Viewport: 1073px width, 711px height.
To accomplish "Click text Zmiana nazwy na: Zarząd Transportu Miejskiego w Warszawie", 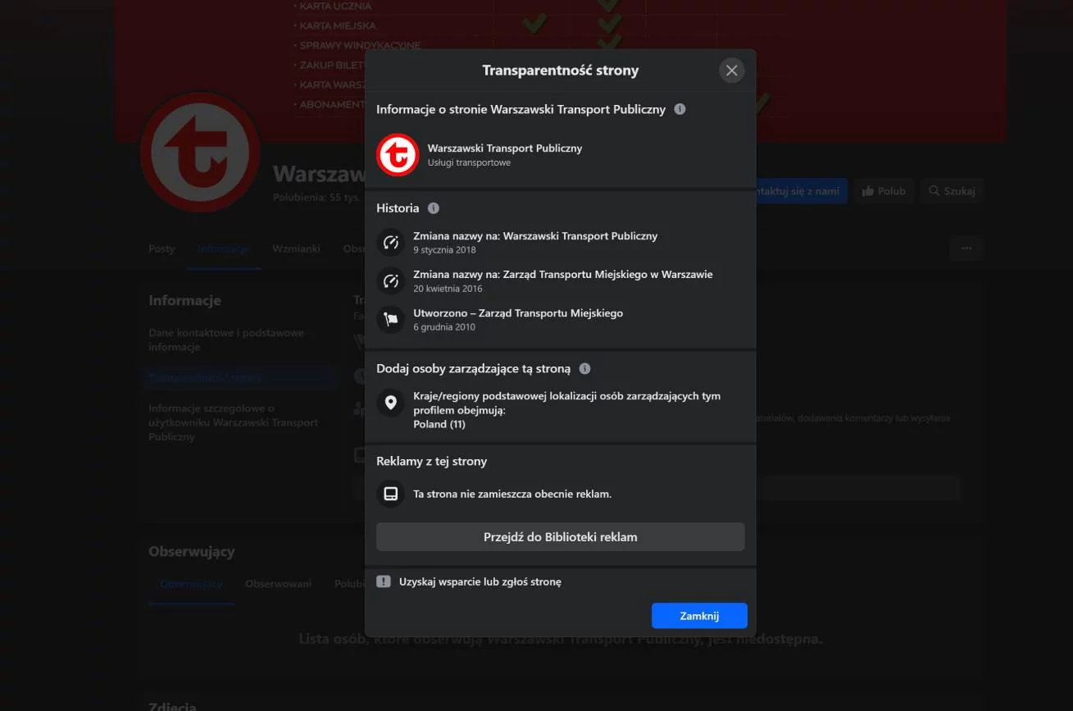I will coord(563,274).
